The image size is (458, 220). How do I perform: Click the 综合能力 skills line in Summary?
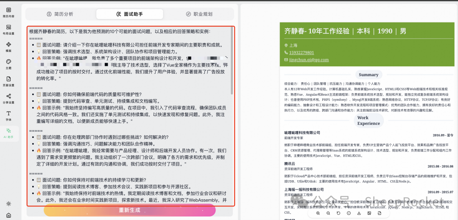tap(332, 83)
